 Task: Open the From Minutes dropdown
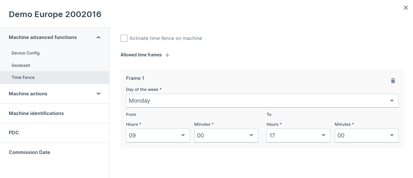[226, 136]
